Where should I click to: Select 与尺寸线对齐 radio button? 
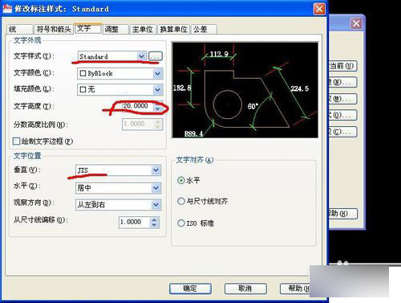click(x=181, y=201)
